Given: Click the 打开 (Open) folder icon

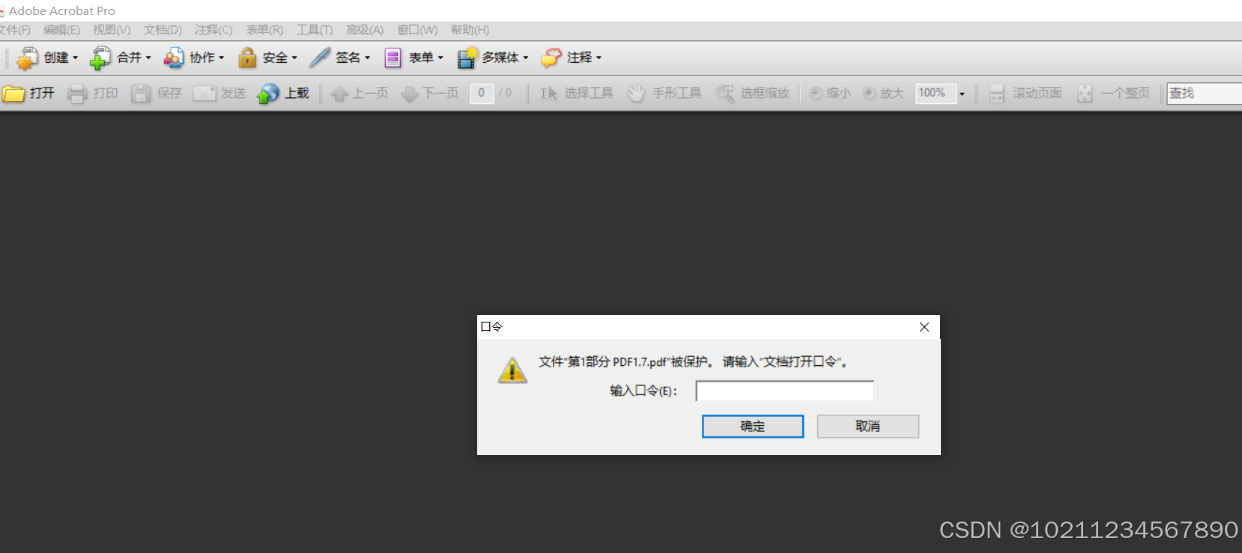Looking at the screenshot, I should 13,94.
